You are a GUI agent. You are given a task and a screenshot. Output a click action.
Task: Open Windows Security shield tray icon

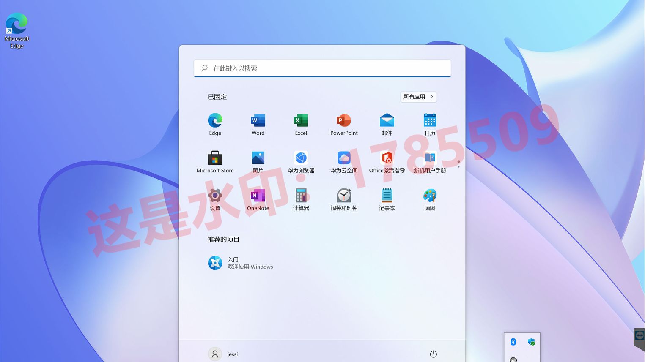(531, 342)
